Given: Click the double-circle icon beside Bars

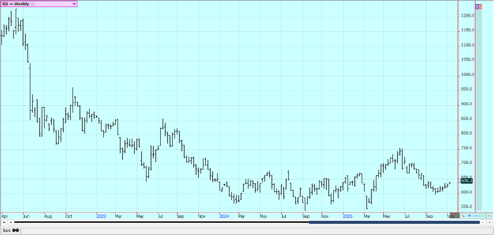Looking at the screenshot, I should pyautogui.click(x=16, y=230).
